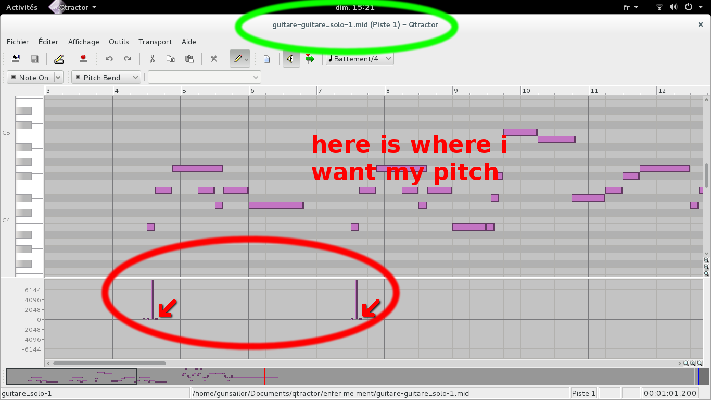Cut selected notes with scissors icon
This screenshot has width=711, height=400.
coord(152,59)
